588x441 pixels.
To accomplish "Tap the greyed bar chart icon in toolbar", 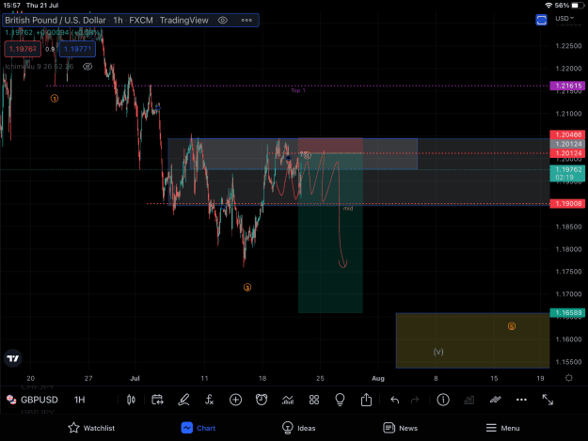I will point(469,401).
